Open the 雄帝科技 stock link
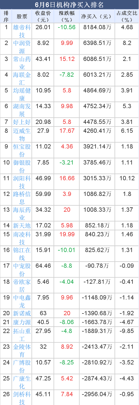This screenshot has height=405, width=139. (22, 31)
